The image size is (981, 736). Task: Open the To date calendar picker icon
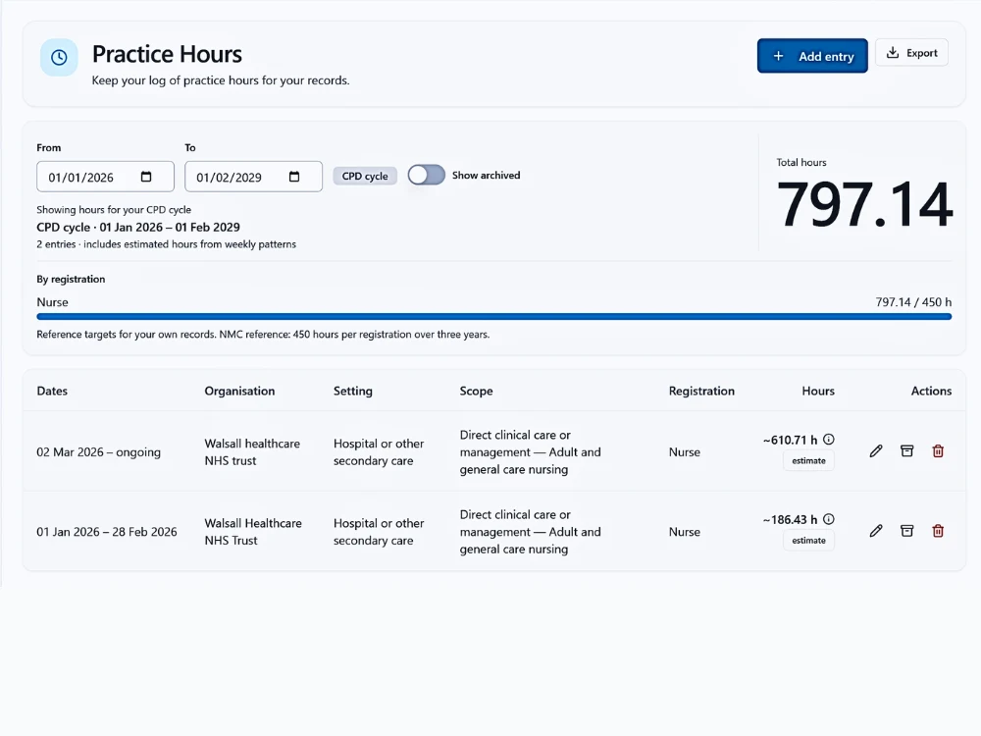[294, 177]
